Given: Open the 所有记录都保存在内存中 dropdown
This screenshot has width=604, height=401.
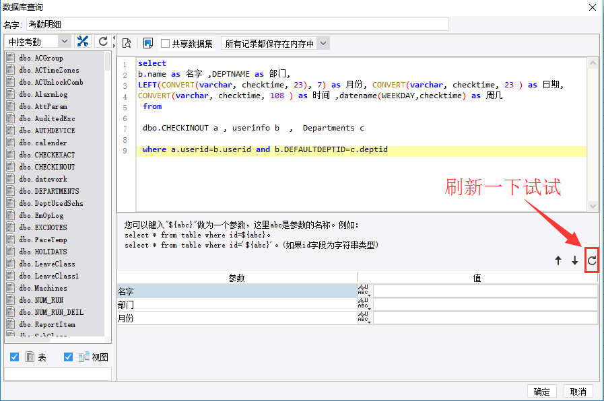Looking at the screenshot, I should pos(323,44).
